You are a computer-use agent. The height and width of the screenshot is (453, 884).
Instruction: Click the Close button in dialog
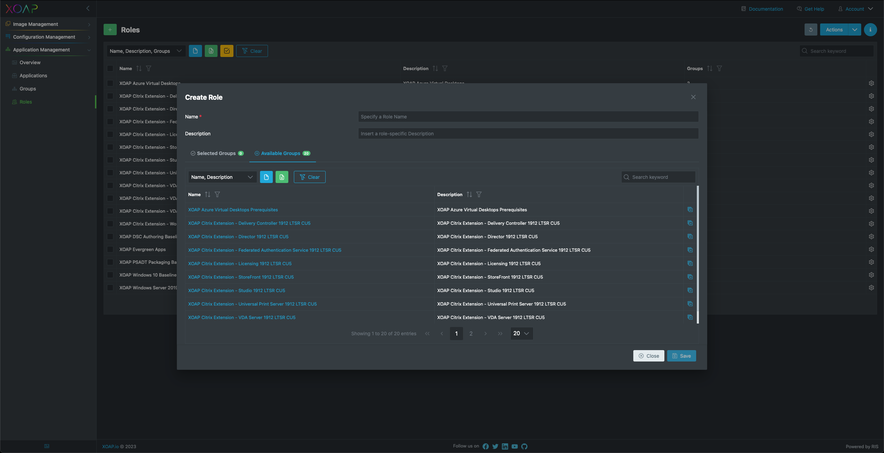coord(649,356)
